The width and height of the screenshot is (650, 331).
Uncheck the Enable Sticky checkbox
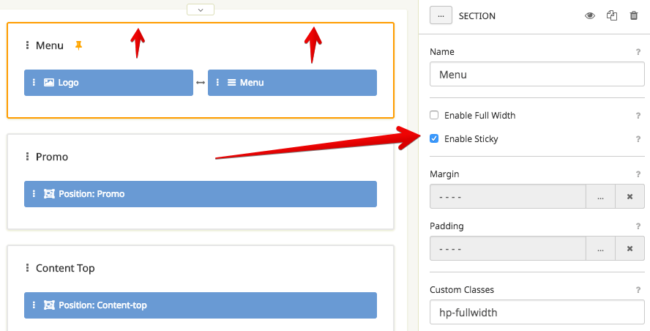(434, 138)
